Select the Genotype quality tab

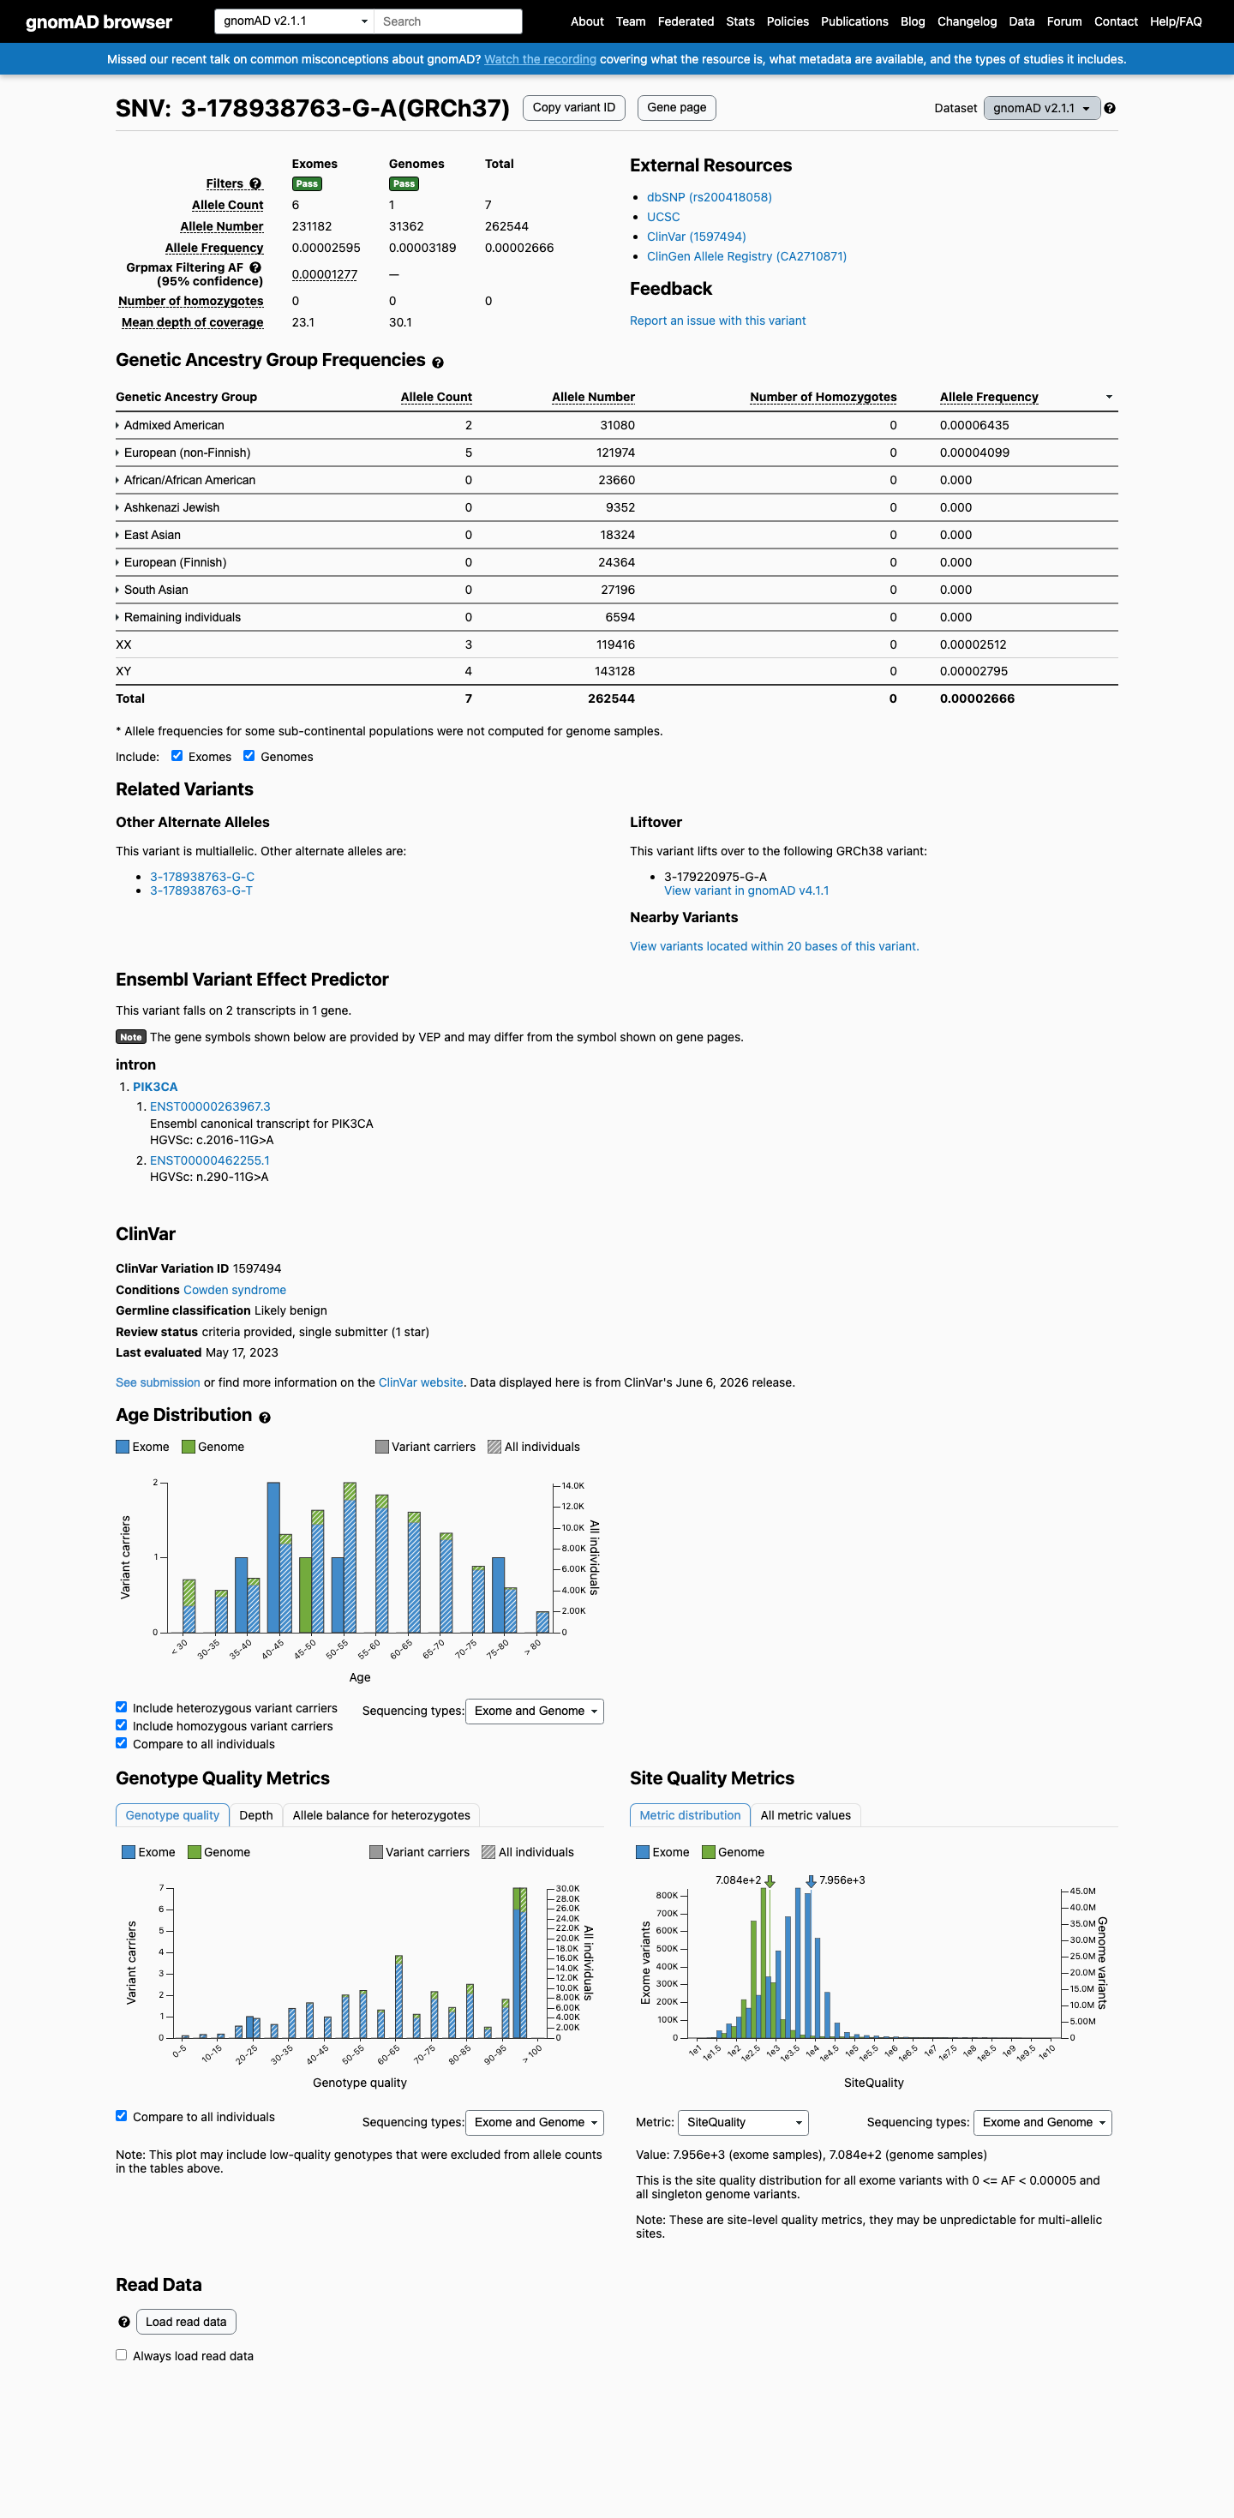[x=172, y=1815]
